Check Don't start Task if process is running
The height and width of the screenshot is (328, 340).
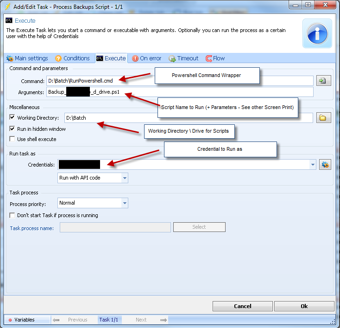click(x=13, y=215)
